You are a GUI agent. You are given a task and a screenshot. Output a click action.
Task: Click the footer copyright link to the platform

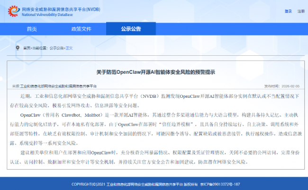coord(145,184)
